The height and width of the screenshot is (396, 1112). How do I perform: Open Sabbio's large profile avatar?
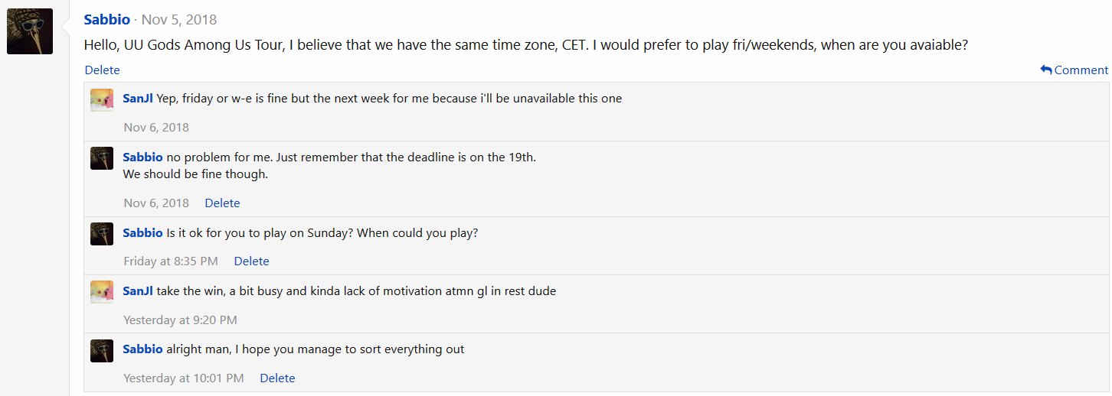[30, 31]
